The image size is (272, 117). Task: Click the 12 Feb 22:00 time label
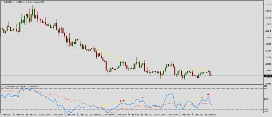(x=83, y=115)
